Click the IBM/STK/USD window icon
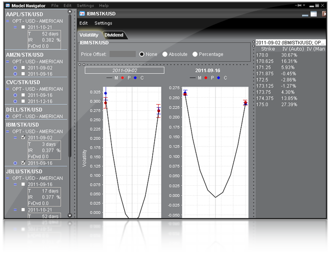The width and height of the screenshot is (330, 259). point(82,14)
